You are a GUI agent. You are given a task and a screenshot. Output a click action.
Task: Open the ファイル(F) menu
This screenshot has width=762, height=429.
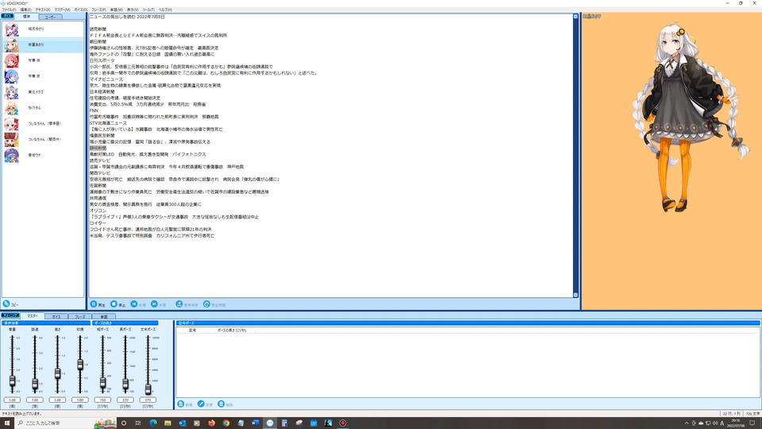9,10
